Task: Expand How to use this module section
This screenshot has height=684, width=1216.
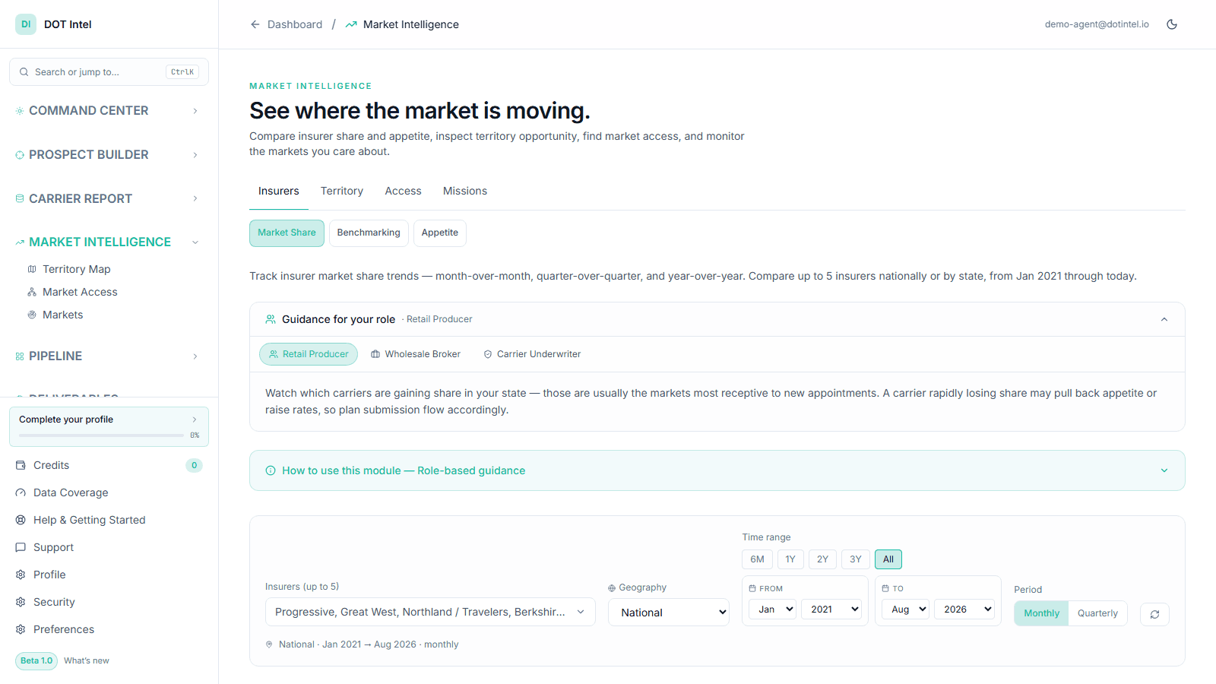Action: coord(717,470)
